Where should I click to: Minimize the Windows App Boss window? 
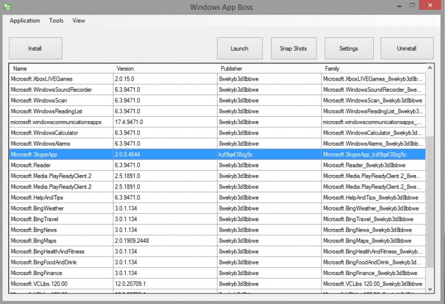(x=399, y=6)
